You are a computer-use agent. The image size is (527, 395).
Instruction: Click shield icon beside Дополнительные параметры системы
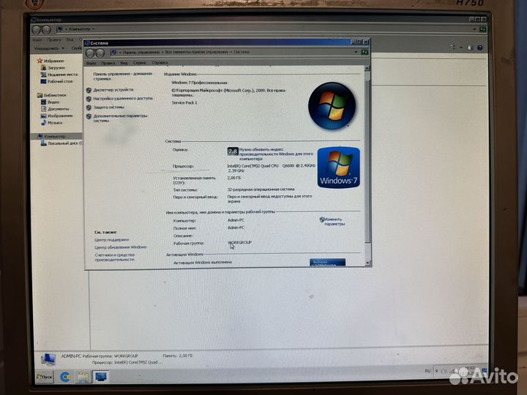(x=89, y=116)
